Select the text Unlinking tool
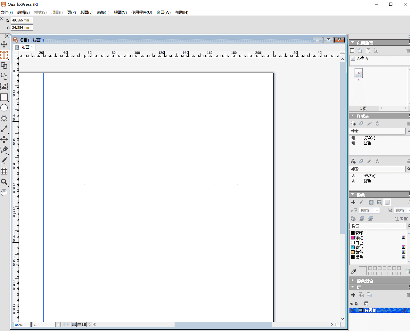The image size is (410, 331). 4,76
